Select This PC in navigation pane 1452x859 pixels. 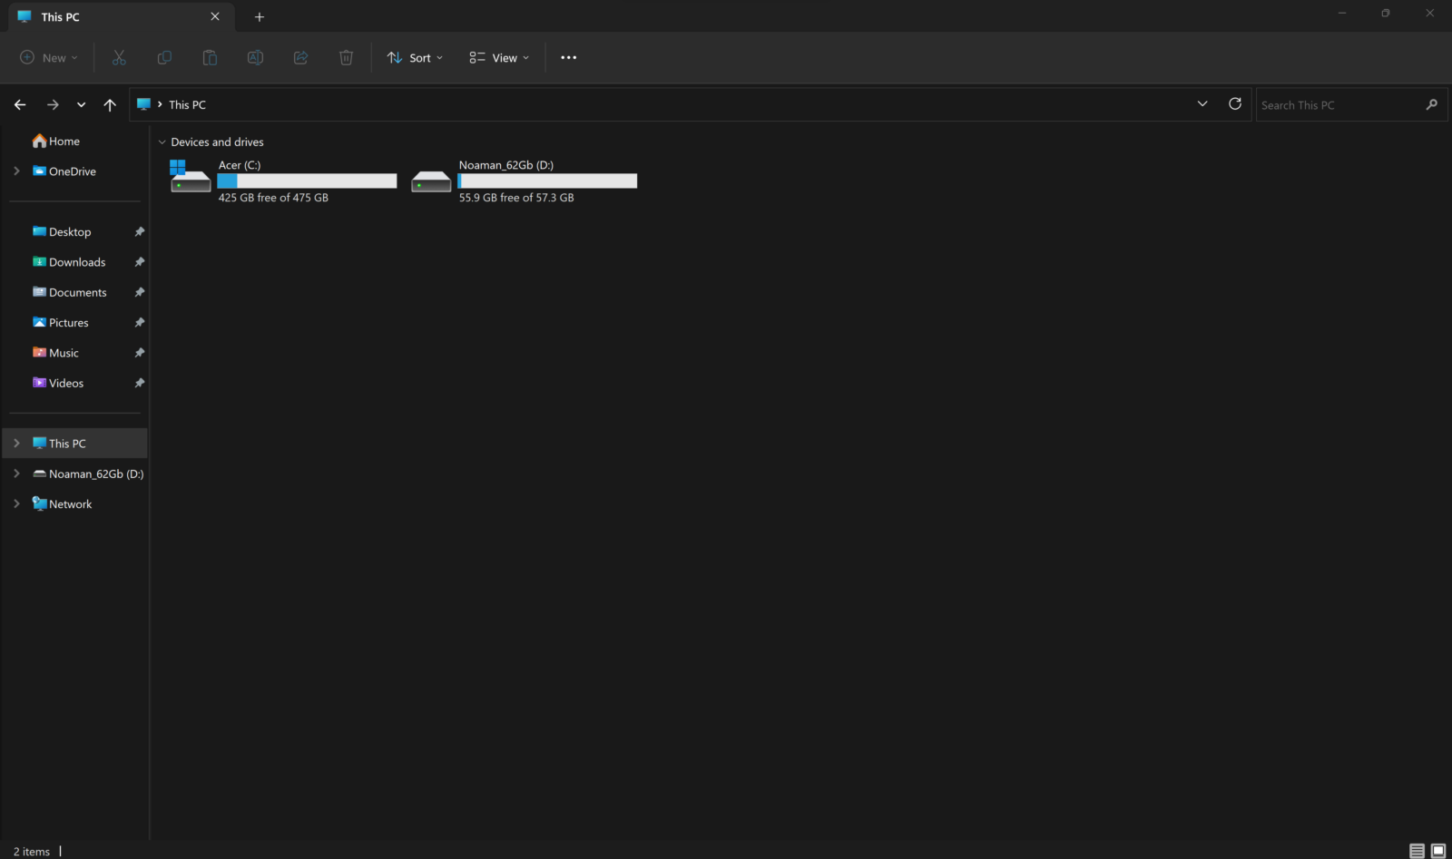tap(75, 444)
